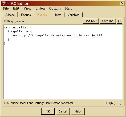Viewport: 126px width, 117px height.
Task: Select the Remote tab
Action: pos(42,15)
